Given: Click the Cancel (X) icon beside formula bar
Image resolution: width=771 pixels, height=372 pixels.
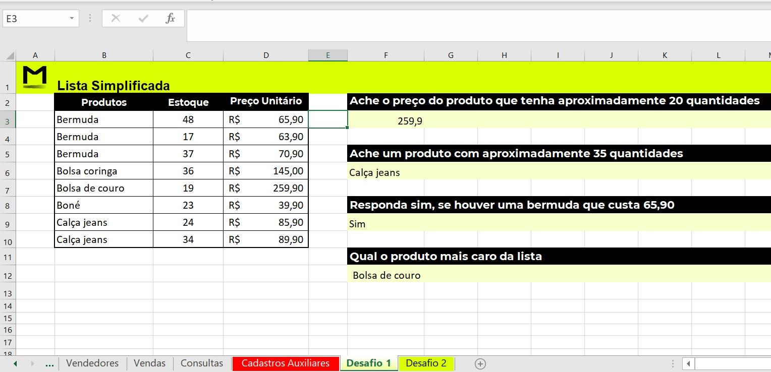Looking at the screenshot, I should click(x=116, y=18).
